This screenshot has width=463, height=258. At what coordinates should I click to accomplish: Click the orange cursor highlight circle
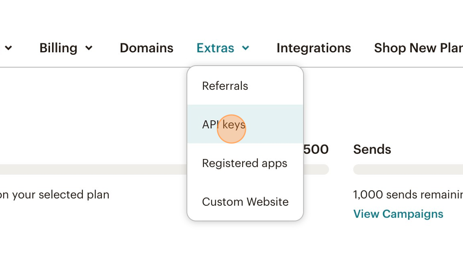coord(231,129)
